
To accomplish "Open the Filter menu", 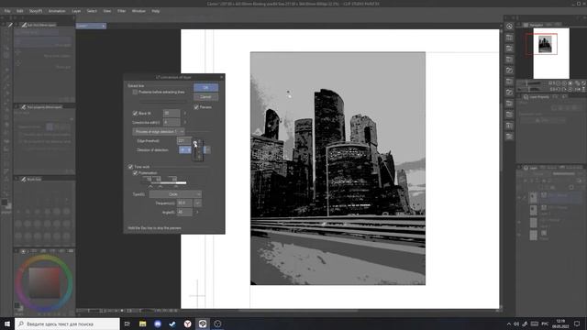I will (122, 11).
